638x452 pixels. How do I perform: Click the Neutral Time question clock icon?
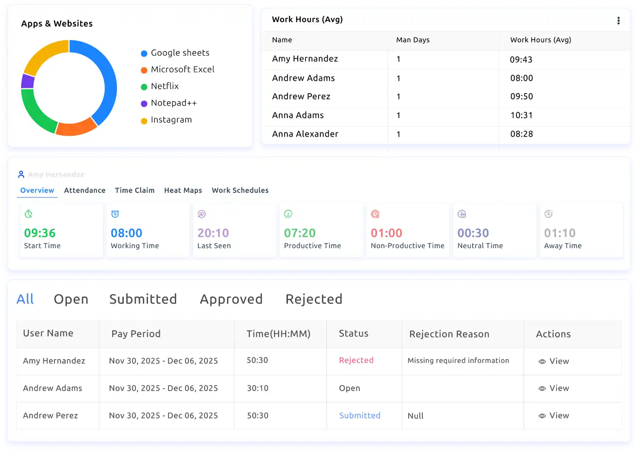(462, 214)
